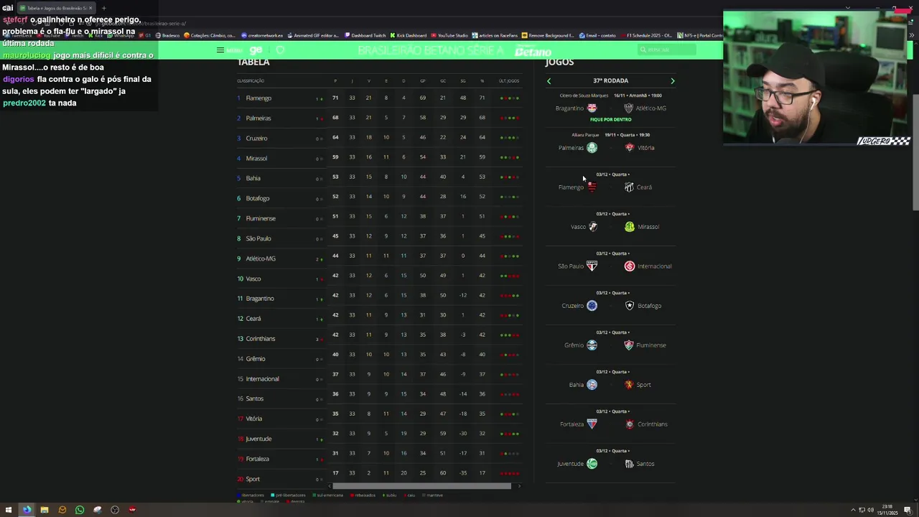Open the articles on RaceFans bookmark

coord(495,35)
